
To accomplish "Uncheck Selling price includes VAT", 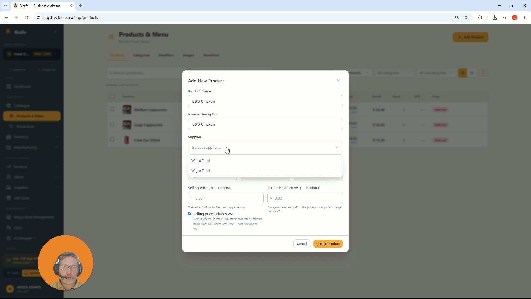I will tap(190, 213).
